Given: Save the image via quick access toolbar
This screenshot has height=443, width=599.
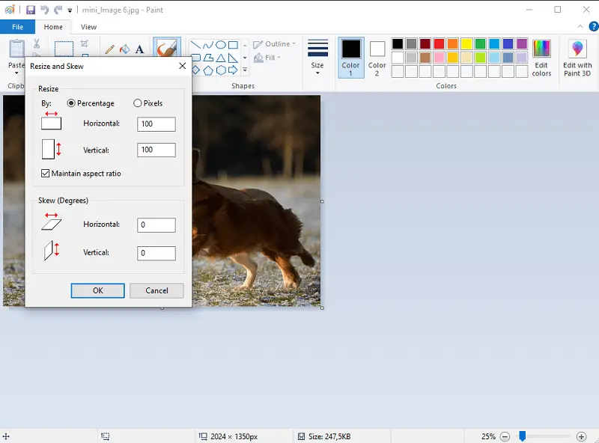Looking at the screenshot, I should tap(31, 9).
